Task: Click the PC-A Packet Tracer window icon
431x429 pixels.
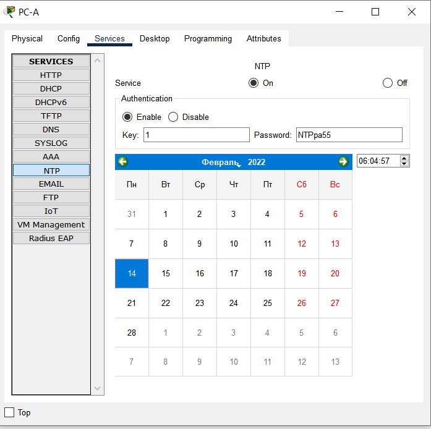Action: tap(9, 12)
